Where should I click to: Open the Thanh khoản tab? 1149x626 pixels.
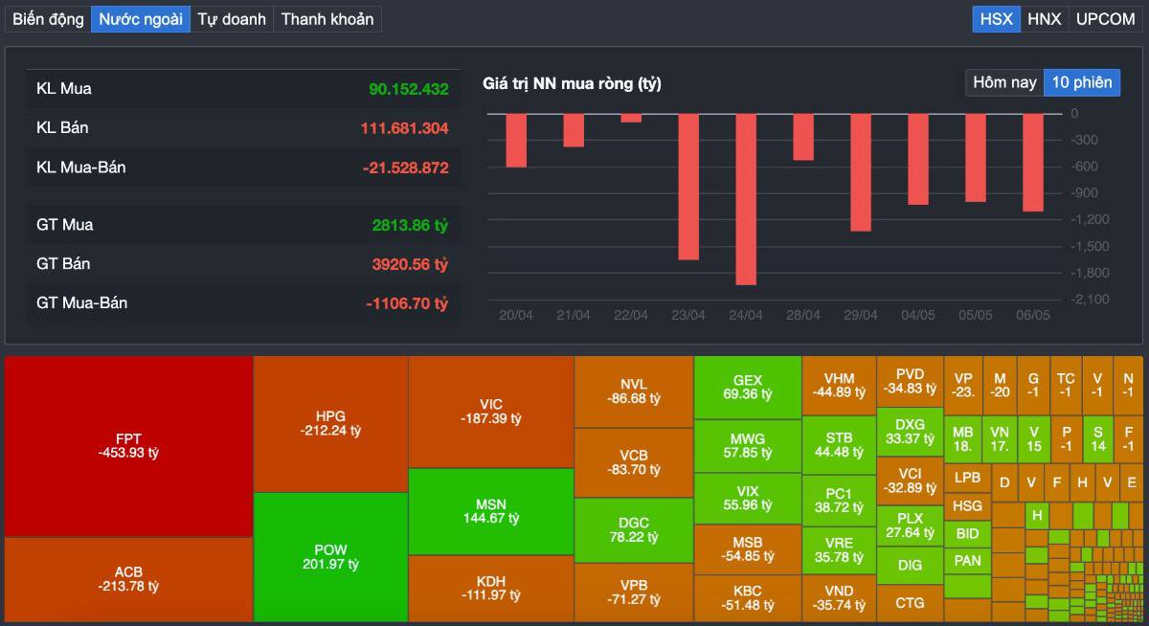click(x=327, y=19)
